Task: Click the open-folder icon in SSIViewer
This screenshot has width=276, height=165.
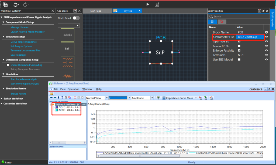Action: pos(51,93)
